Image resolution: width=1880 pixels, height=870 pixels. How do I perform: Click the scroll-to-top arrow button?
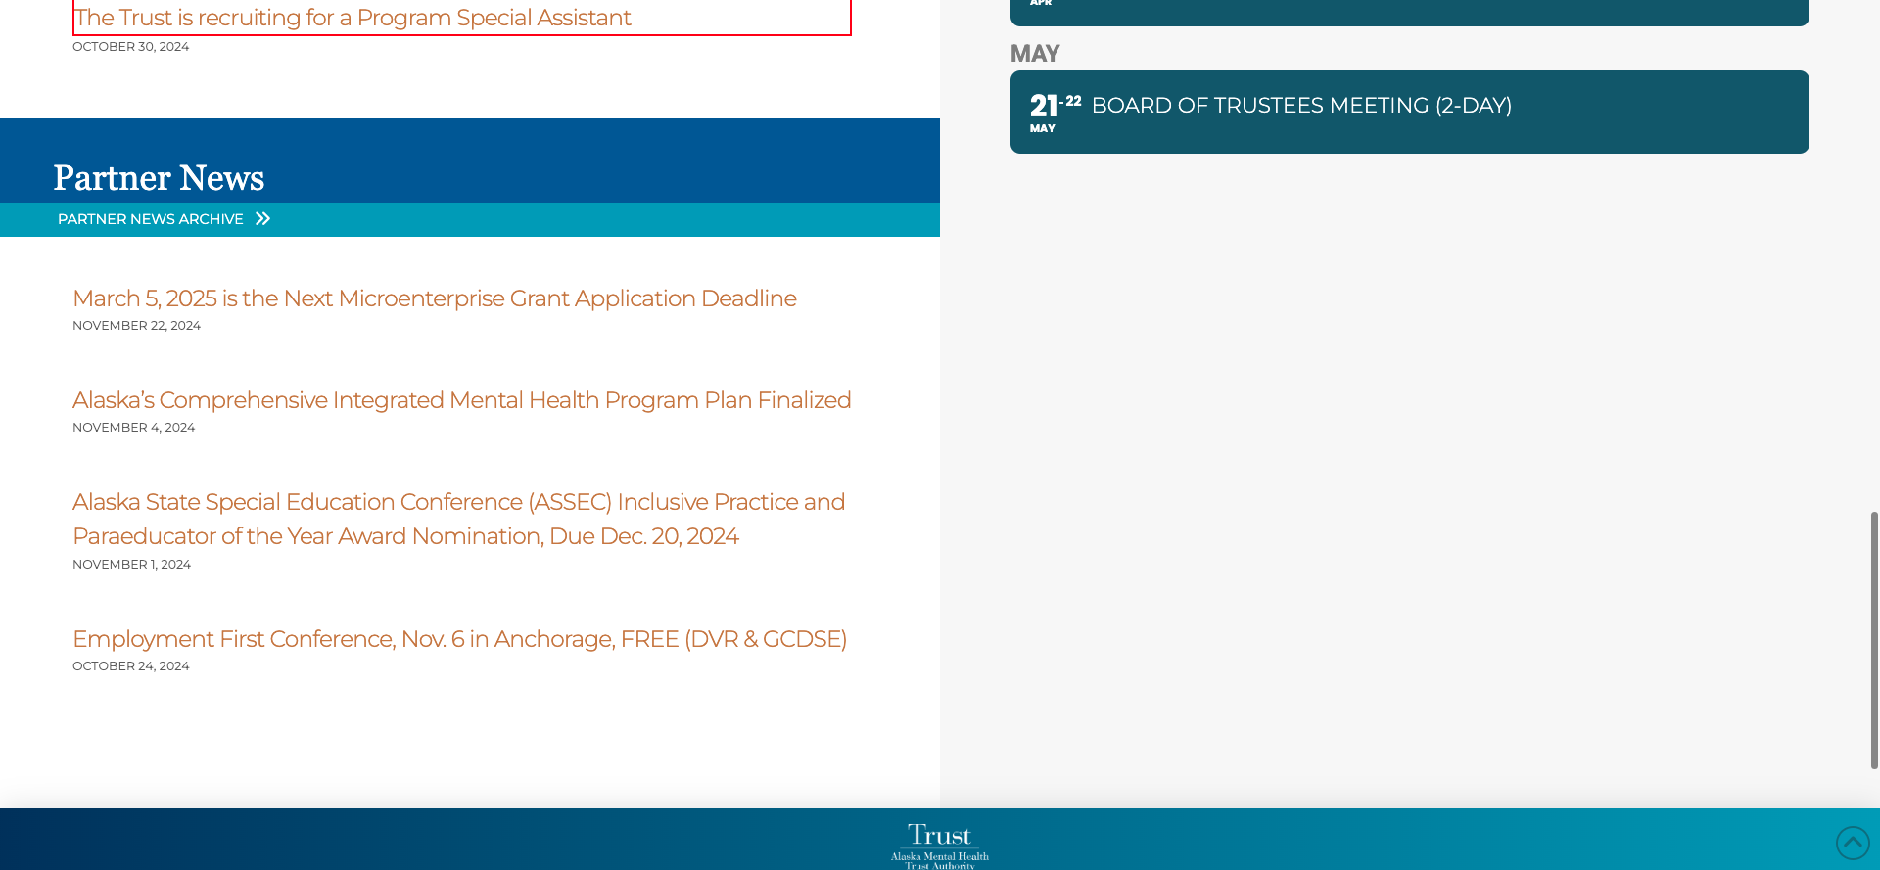coord(1852,842)
